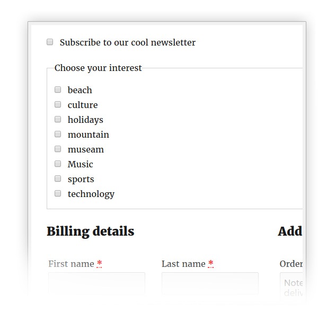Click the "Billing details" heading

click(90, 231)
